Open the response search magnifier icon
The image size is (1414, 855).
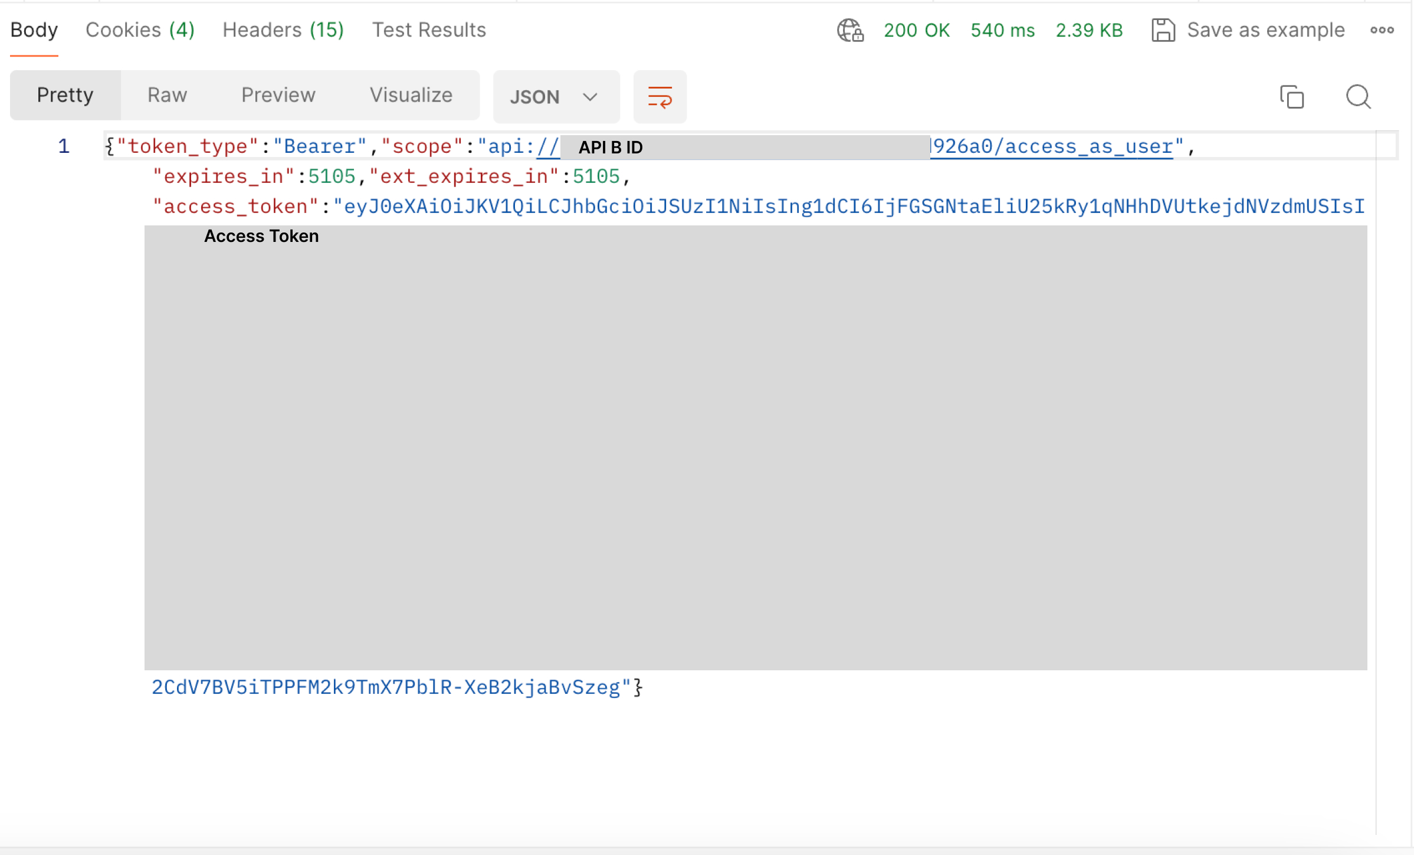coord(1358,97)
